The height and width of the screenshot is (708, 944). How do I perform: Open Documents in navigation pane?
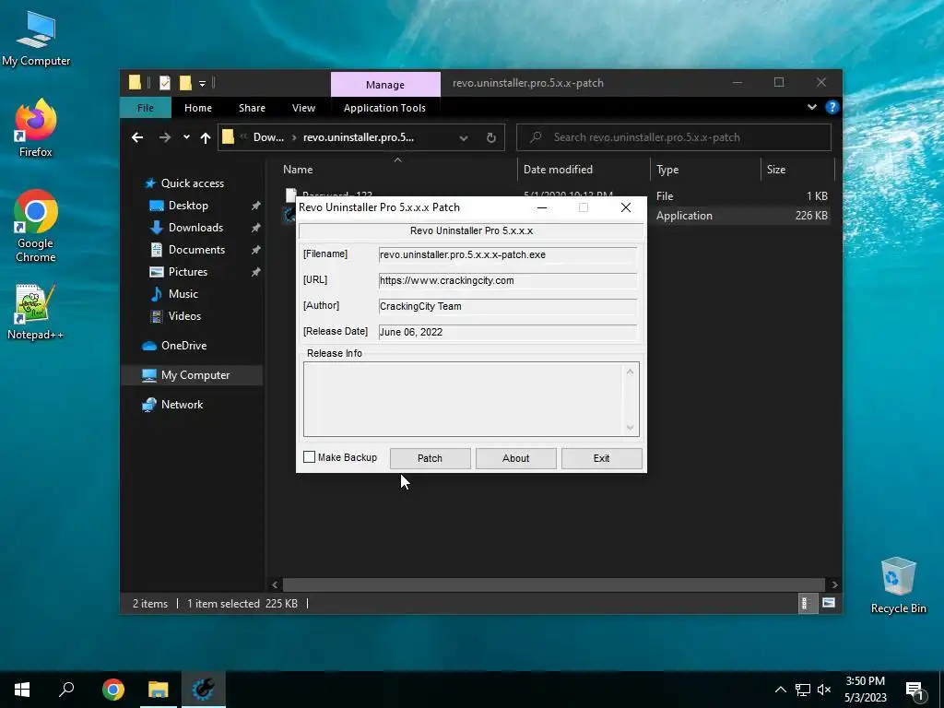click(196, 250)
